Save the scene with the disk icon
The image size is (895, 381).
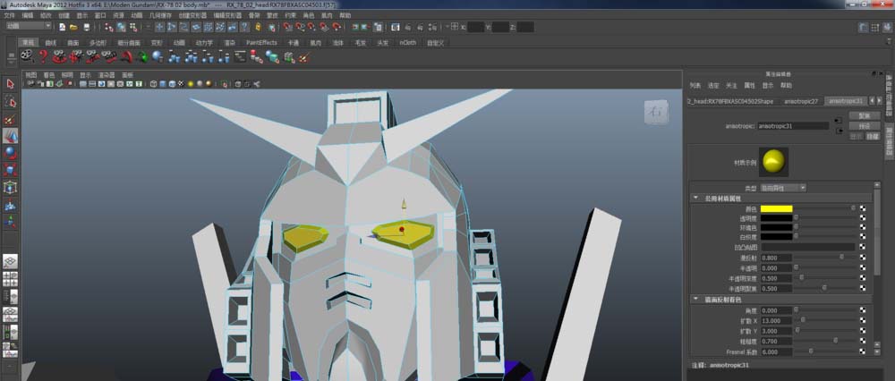[x=87, y=27]
